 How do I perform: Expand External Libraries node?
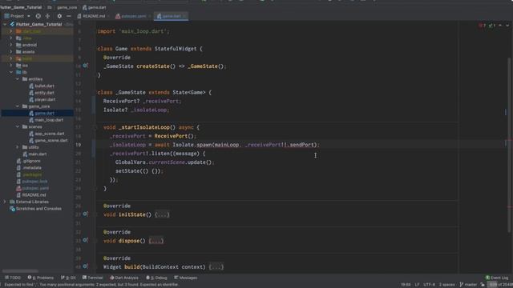5,202
